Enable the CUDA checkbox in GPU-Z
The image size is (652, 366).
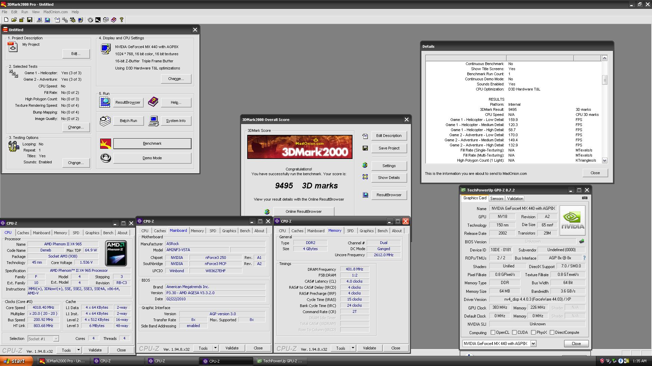[514, 332]
